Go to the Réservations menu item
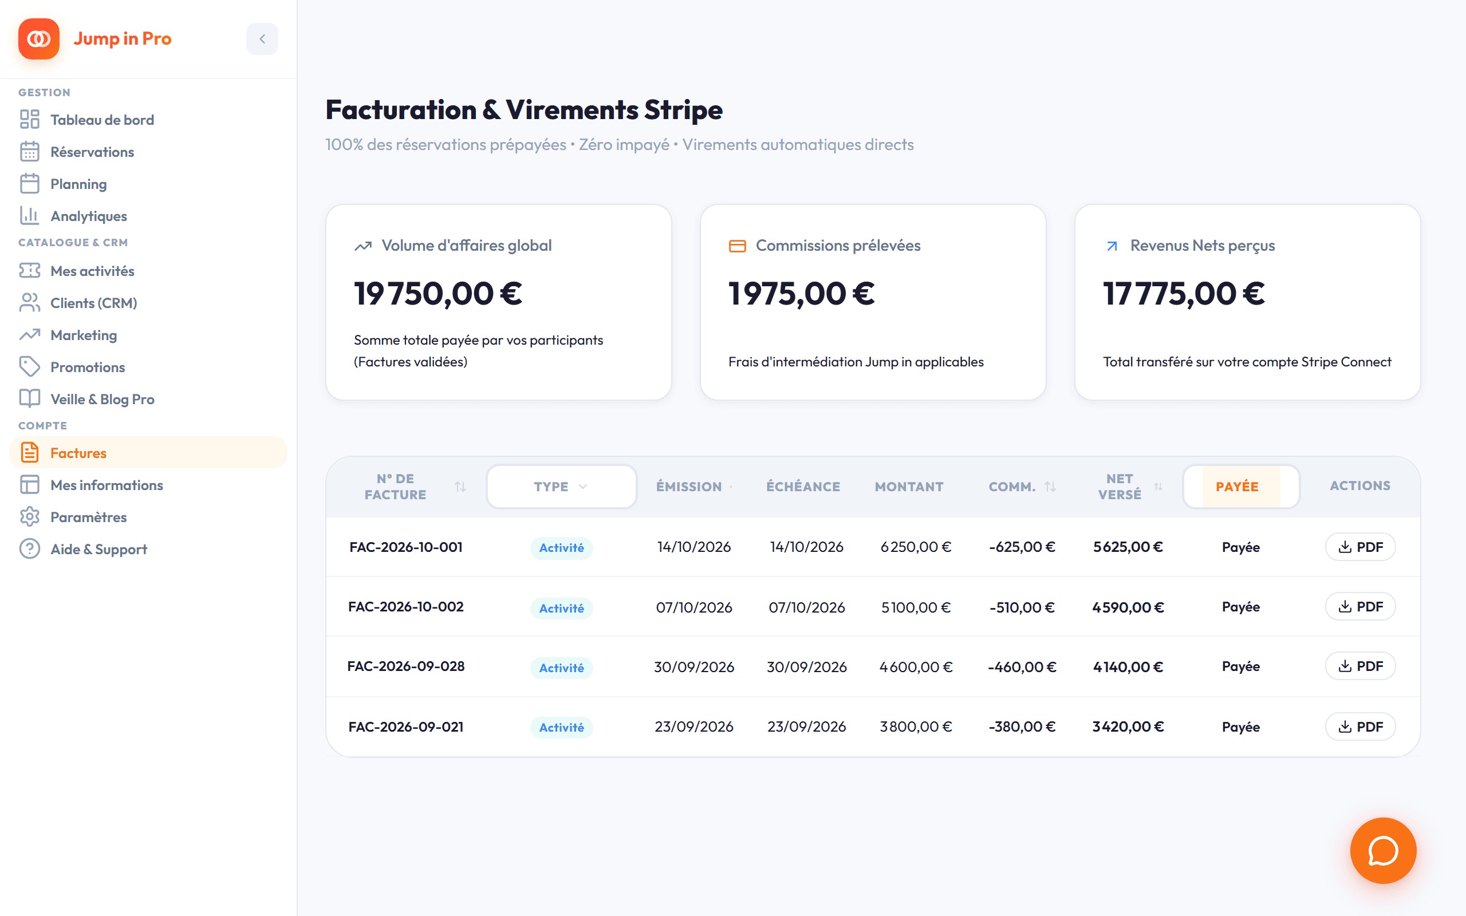The width and height of the screenshot is (1466, 916). pyautogui.click(x=148, y=152)
